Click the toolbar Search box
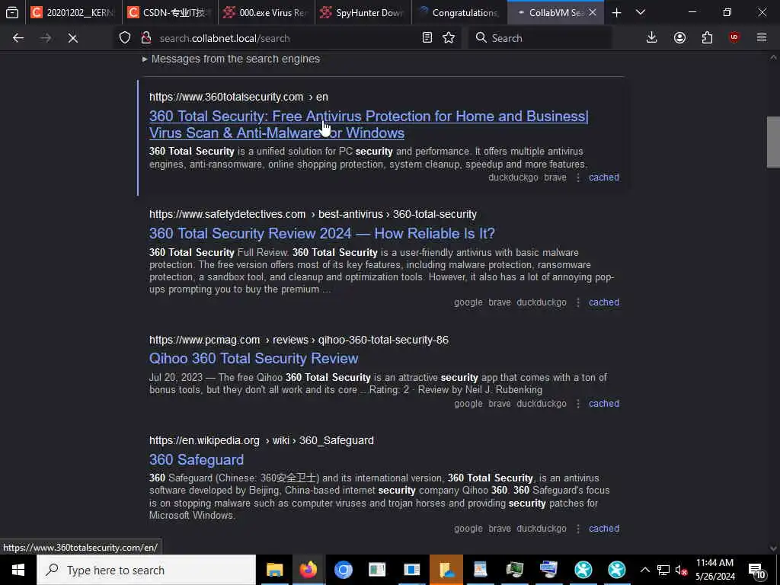This screenshot has width=780, height=585. coord(540,38)
